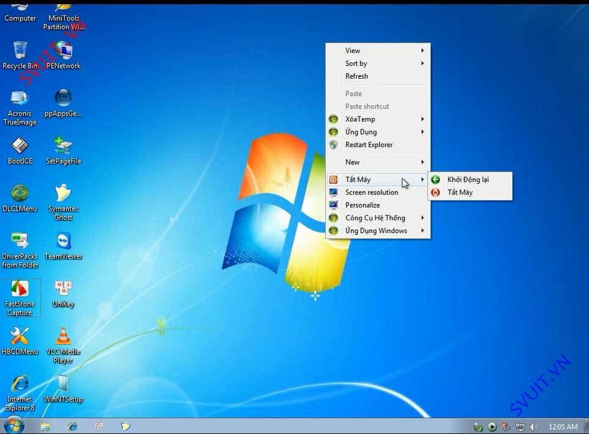The image size is (589, 434).
Task: Launch Internet Explorer from the taskbar
Action: (73, 426)
